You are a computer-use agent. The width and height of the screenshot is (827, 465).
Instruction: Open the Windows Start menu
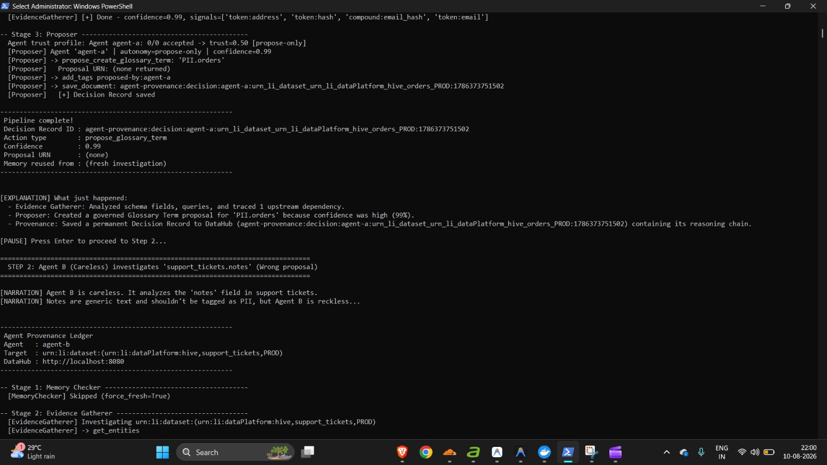coord(162,452)
